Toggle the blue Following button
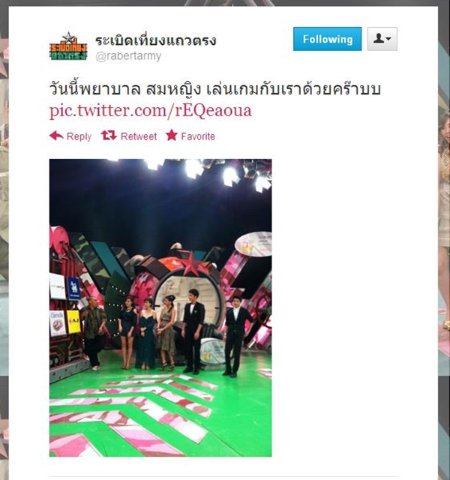Image resolution: width=450 pixels, height=480 pixels. click(x=327, y=39)
